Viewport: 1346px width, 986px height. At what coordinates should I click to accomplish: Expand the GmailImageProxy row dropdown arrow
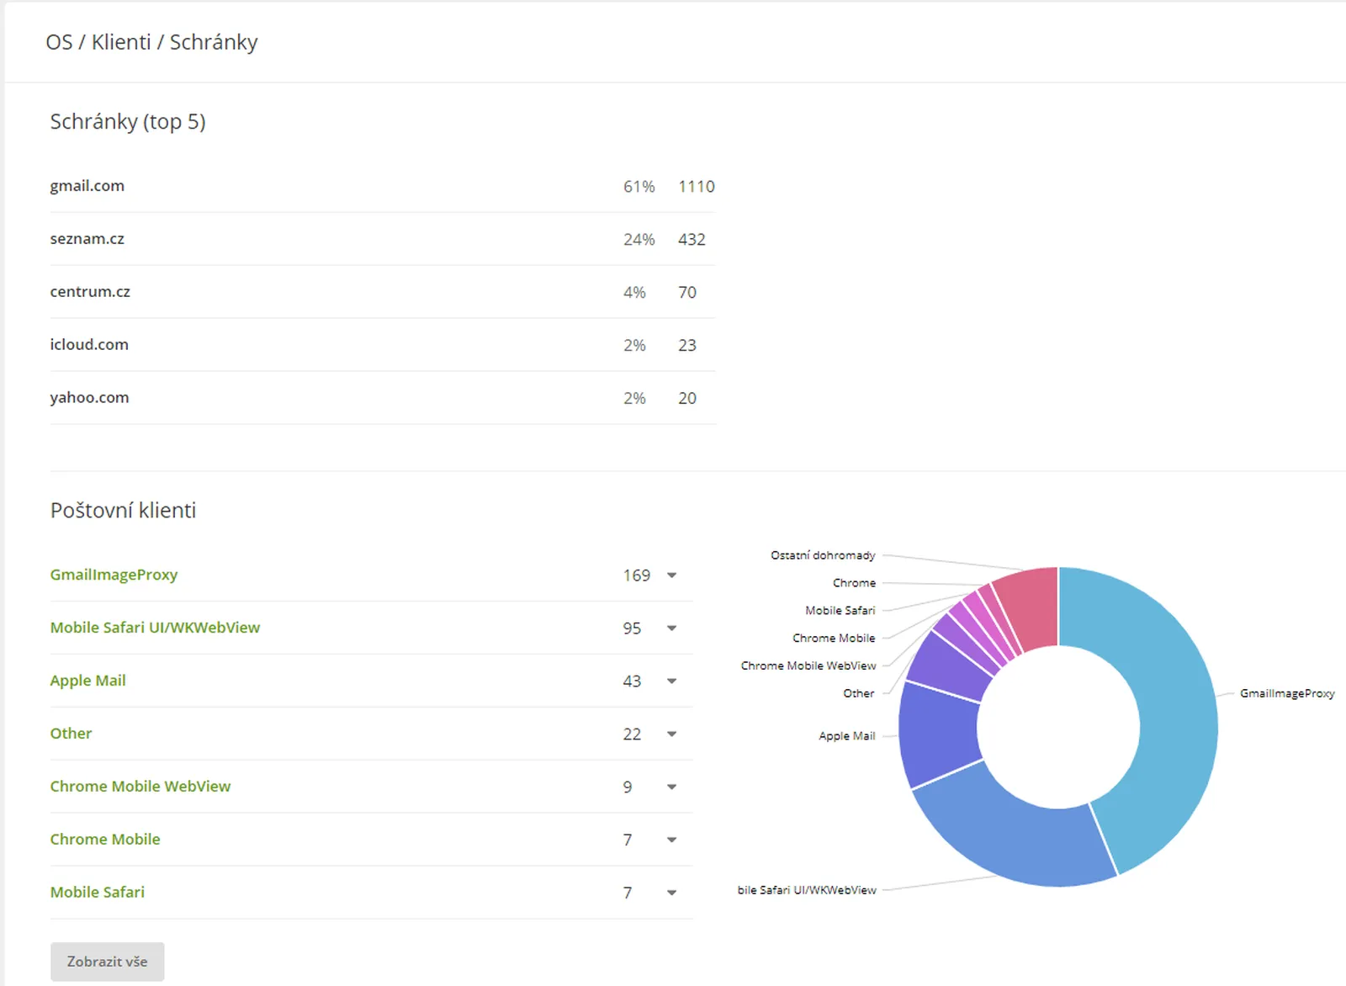click(671, 575)
